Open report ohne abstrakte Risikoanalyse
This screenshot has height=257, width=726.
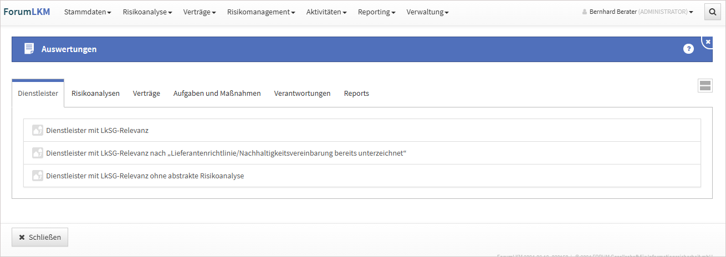coord(362,176)
